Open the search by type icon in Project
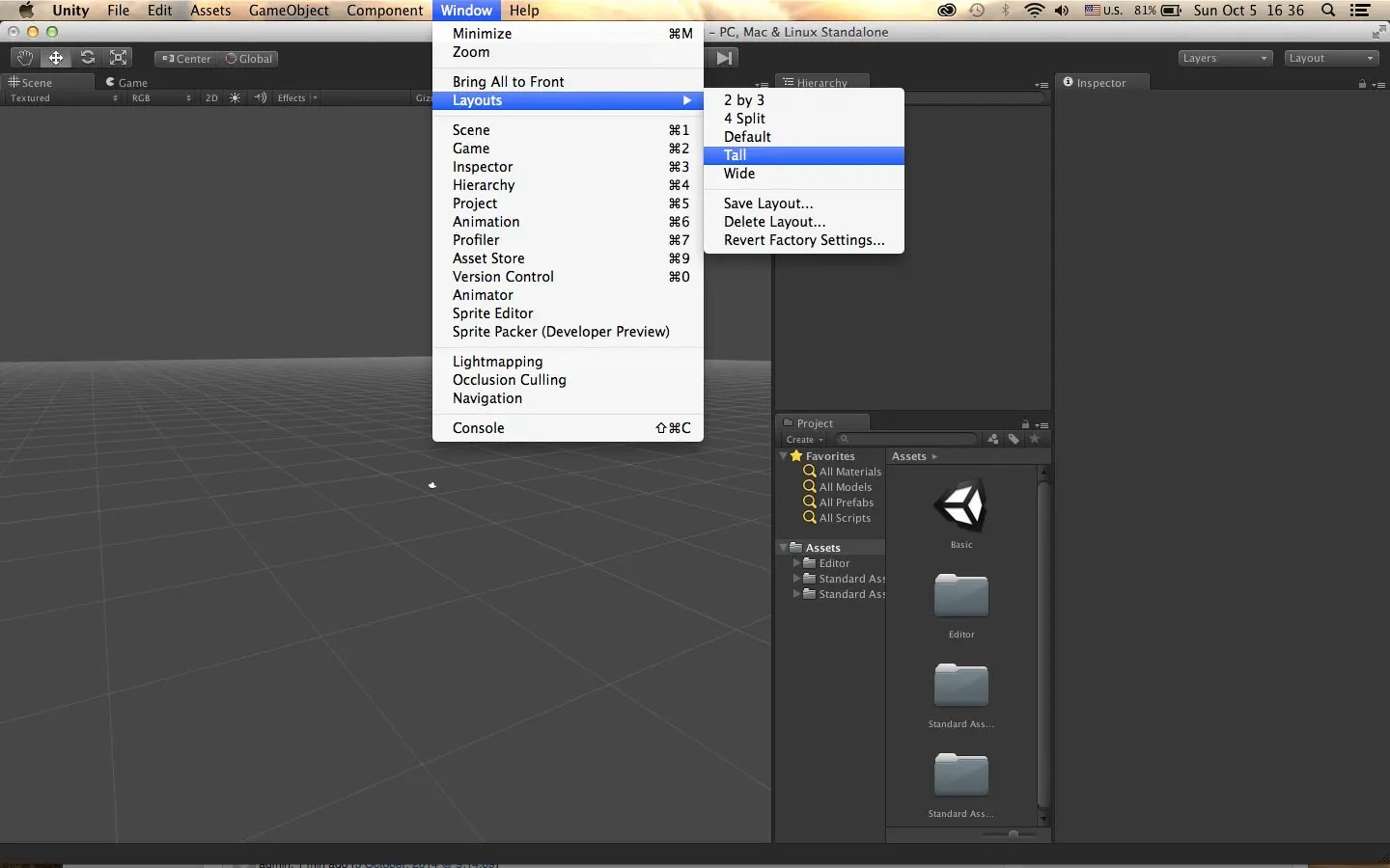Screen dimensions: 1390x868 992,440
